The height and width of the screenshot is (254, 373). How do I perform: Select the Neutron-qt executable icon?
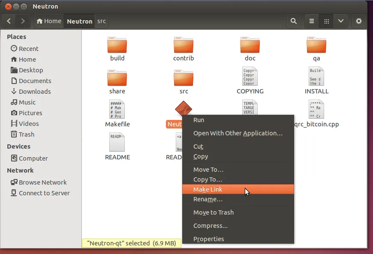183,109
